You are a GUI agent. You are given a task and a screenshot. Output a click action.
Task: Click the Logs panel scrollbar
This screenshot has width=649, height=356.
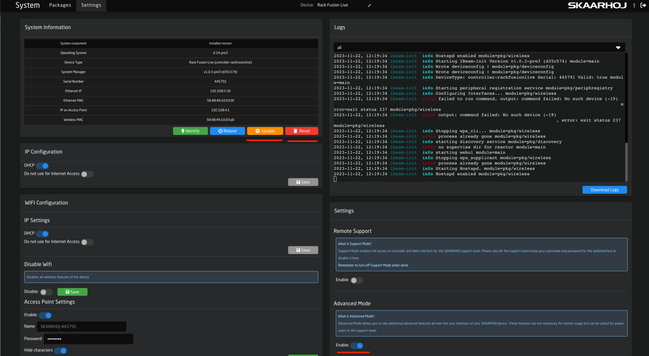(626, 162)
